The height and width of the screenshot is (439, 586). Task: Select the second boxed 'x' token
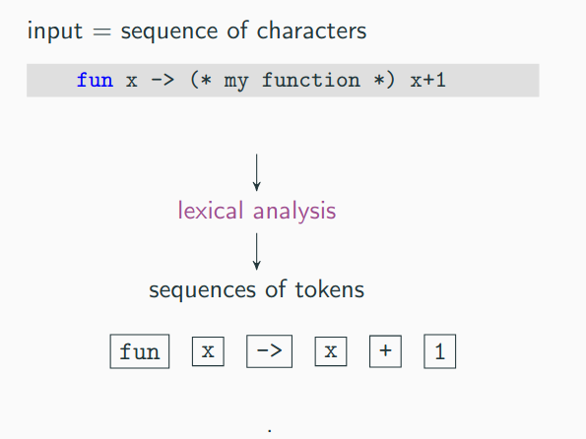tap(331, 351)
